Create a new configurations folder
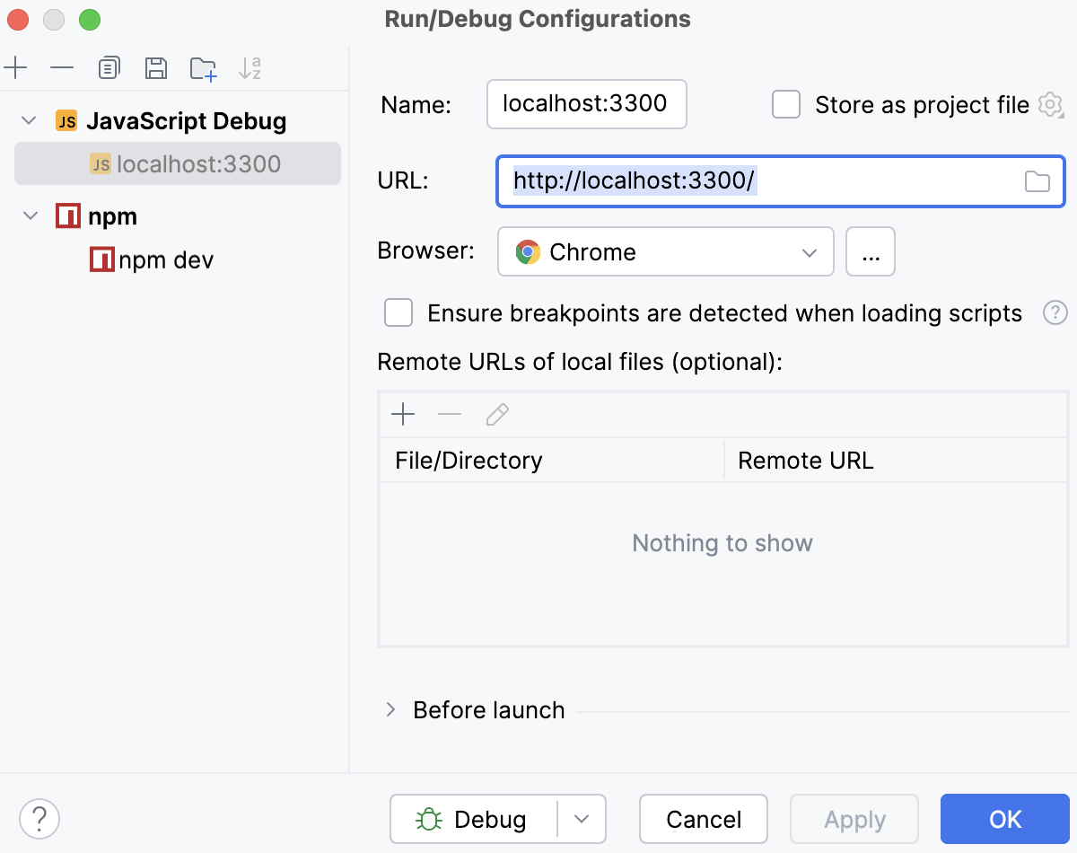Viewport: 1077px width, 853px height. 203,67
